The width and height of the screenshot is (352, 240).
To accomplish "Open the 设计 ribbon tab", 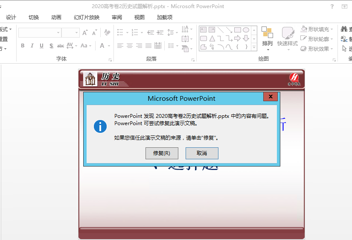I will [x=11, y=18].
